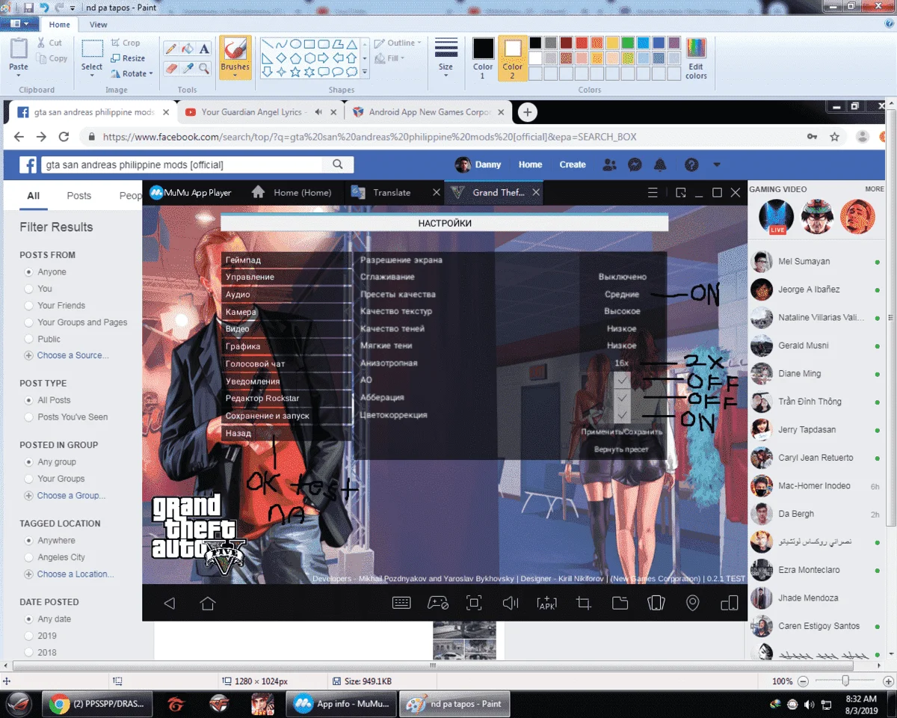Open the shape Fill dropdown

pos(390,58)
